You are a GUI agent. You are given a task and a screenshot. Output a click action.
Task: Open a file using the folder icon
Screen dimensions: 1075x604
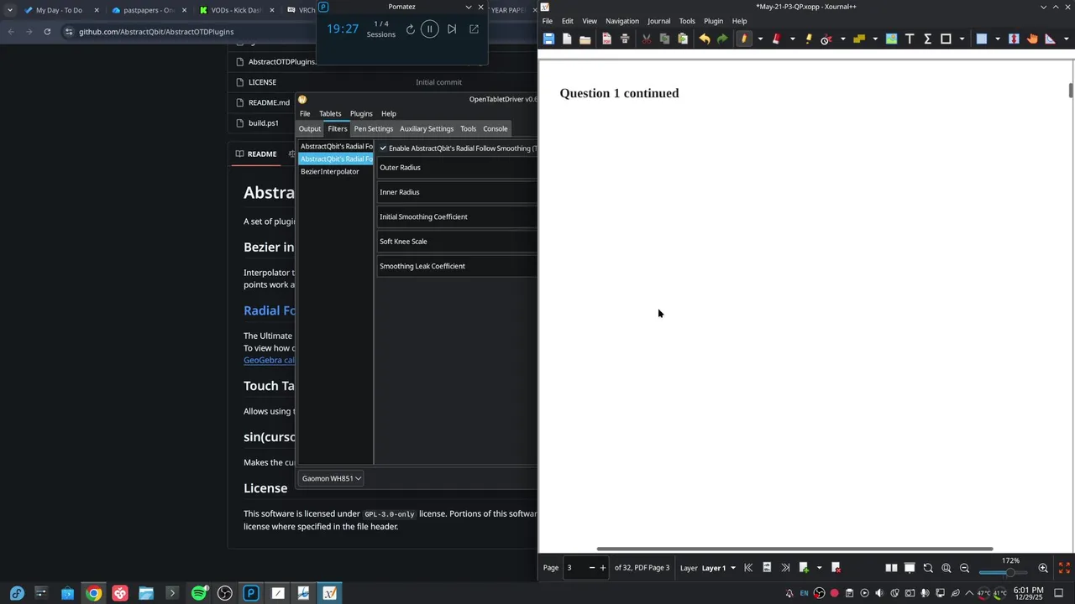(x=585, y=39)
